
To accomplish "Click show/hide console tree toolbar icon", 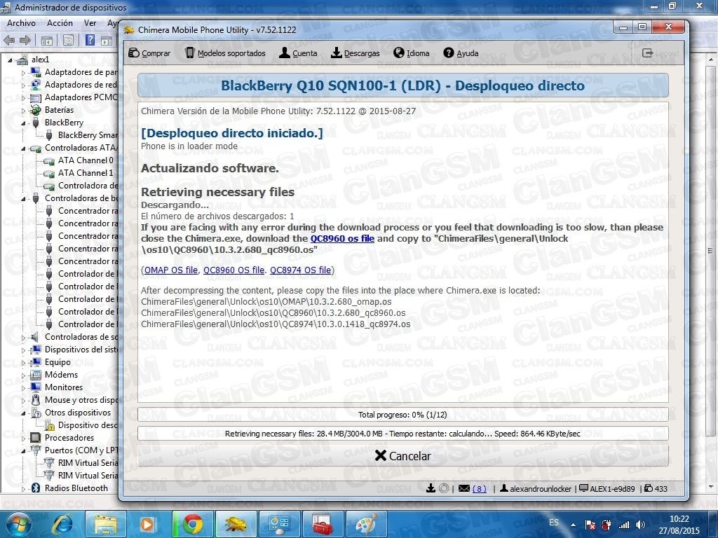I will [47, 41].
